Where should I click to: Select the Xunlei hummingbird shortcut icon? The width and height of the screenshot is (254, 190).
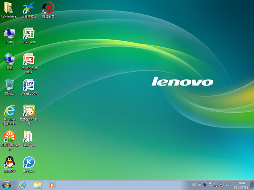(x=29, y=8)
